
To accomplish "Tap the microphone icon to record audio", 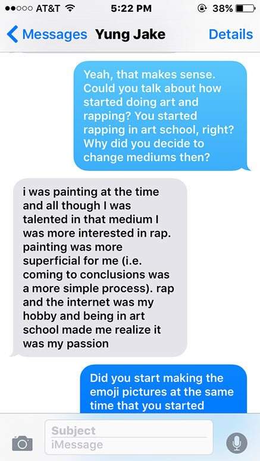I will pos(237,443).
